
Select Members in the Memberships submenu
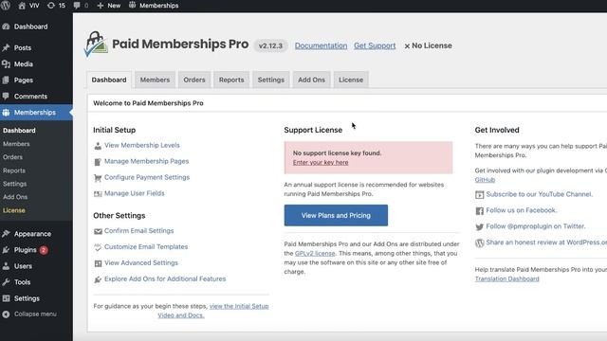[x=16, y=144]
